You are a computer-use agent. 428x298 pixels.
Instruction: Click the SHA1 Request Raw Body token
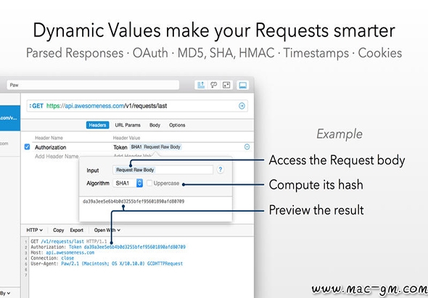coord(155,146)
